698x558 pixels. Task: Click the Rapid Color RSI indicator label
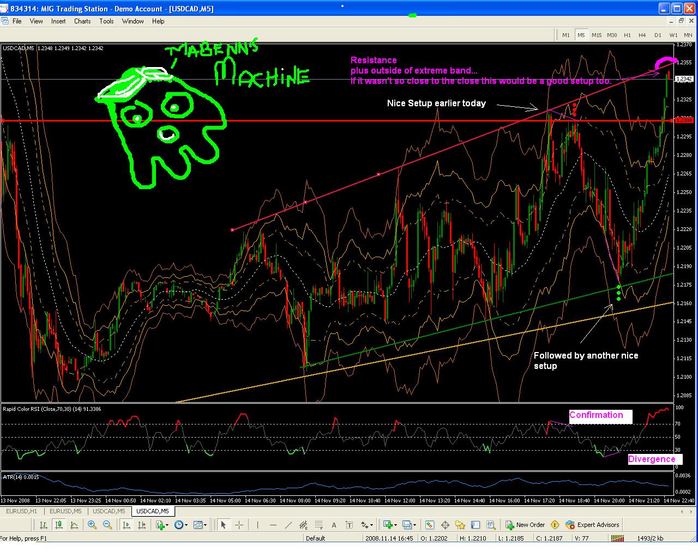[x=52, y=409]
